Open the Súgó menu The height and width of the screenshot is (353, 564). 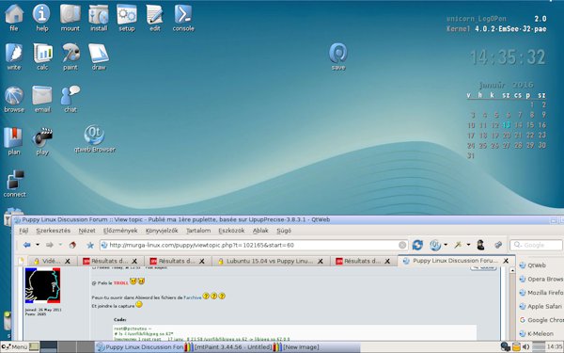click(284, 231)
